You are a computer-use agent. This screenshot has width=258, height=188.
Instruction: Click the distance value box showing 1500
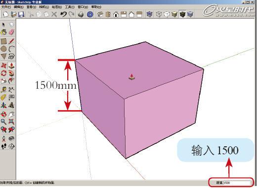click(237, 183)
